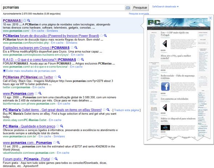Open PCManias on Twitter result title
This screenshot has height=168, width=214.
pos(28,77)
